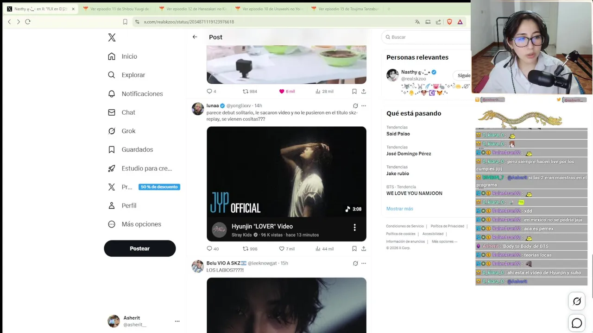The image size is (593, 333).
Task: Open the Hyunjin LOVER video card menu
Action: (x=354, y=228)
